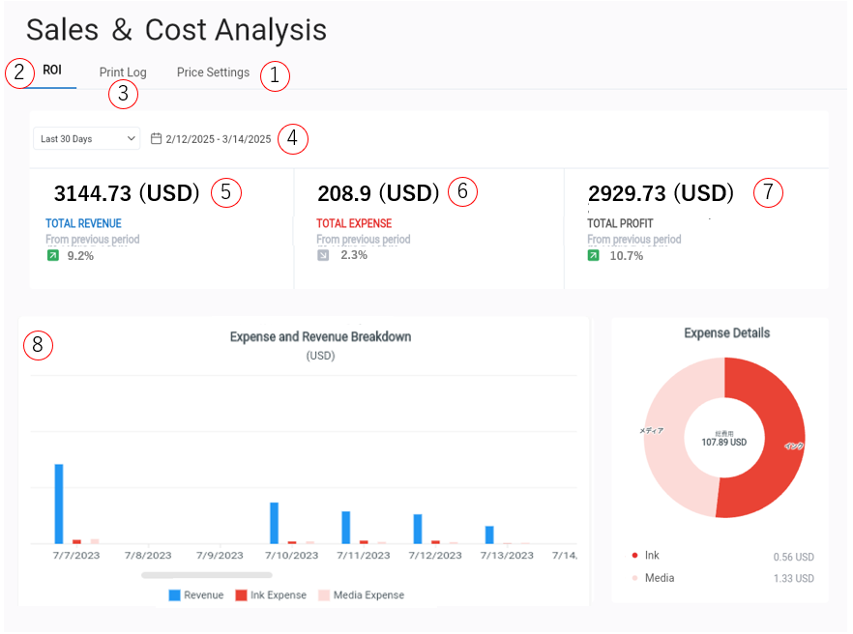The image size is (853, 634).
Task: Click the gray arrow icon under Total Expense
Action: pyautogui.click(x=323, y=255)
